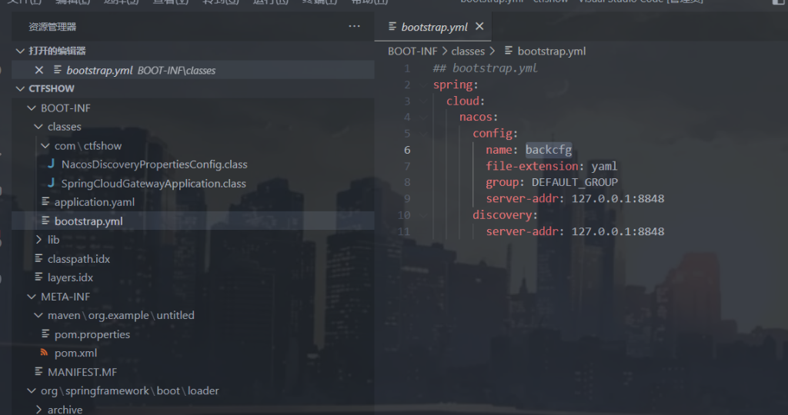Switch to the bootstrap.yml editor tab

(x=434, y=27)
